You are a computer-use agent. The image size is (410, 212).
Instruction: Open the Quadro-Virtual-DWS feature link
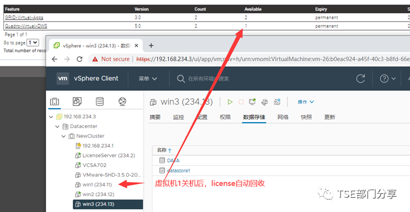pyautogui.click(x=26, y=26)
